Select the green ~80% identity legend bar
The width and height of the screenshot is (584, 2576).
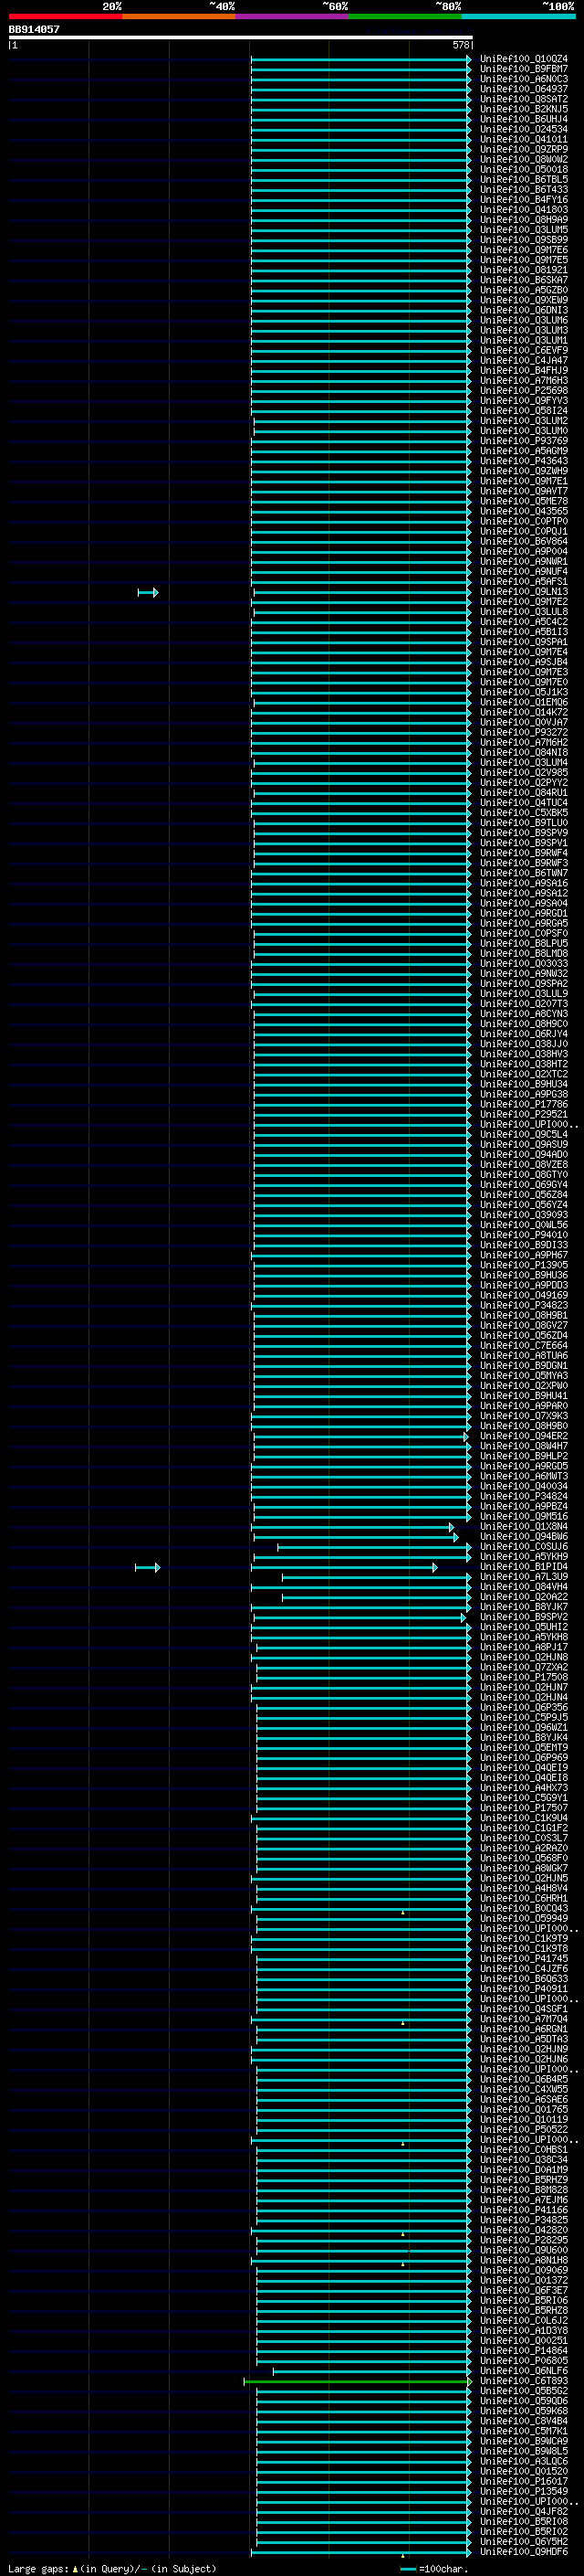(x=405, y=16)
